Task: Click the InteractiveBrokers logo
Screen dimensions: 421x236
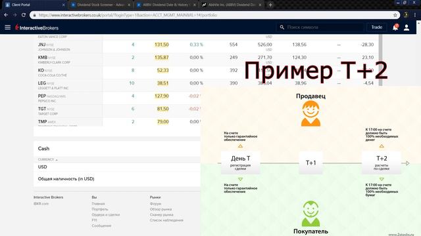Action: pyautogui.click(x=37, y=28)
